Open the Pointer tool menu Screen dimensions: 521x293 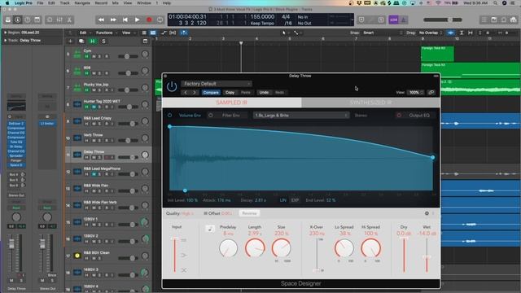coord(285,33)
